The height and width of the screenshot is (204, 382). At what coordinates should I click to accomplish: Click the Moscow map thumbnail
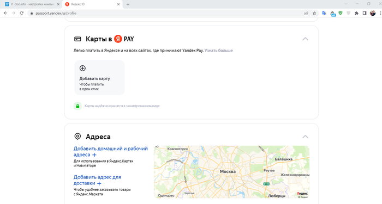pos(232,172)
